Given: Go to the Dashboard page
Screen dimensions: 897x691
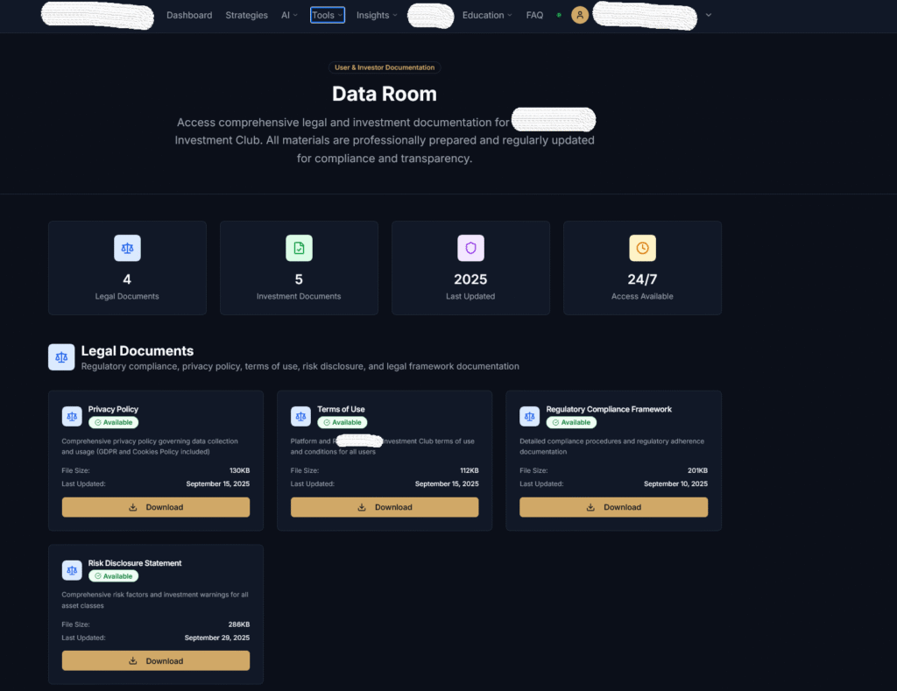Looking at the screenshot, I should (189, 15).
